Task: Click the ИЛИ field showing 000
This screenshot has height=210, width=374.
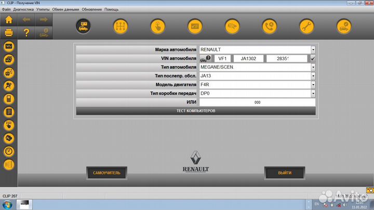Action: [257, 102]
